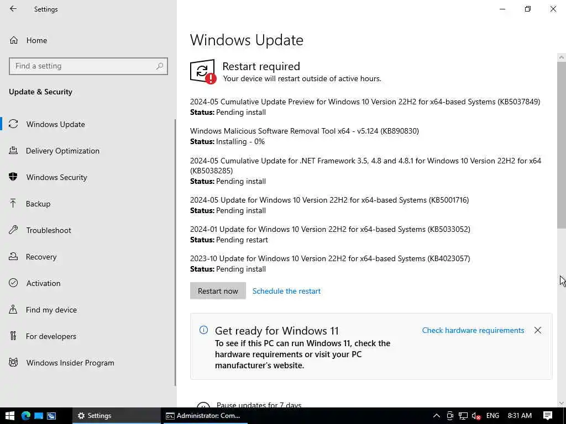Open the Action Center notifications icon

pyautogui.click(x=548, y=416)
